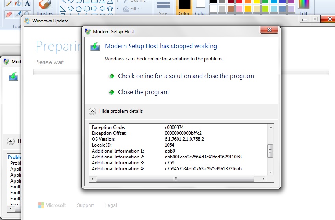Click the Close the program link
The image size is (335, 220).
pyautogui.click(x=143, y=92)
